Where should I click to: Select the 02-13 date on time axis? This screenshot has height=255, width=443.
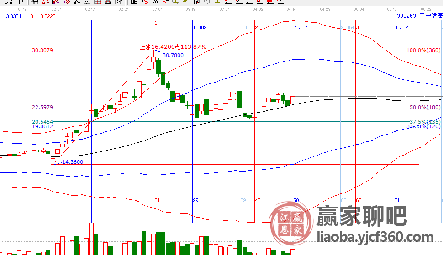[x=90, y=9]
